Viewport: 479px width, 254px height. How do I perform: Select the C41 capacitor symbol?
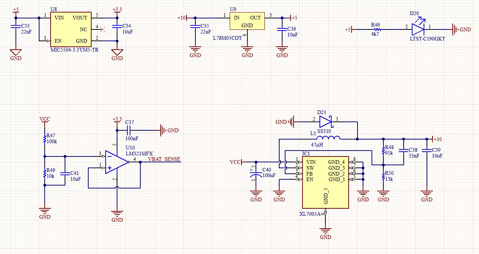coord(65,173)
